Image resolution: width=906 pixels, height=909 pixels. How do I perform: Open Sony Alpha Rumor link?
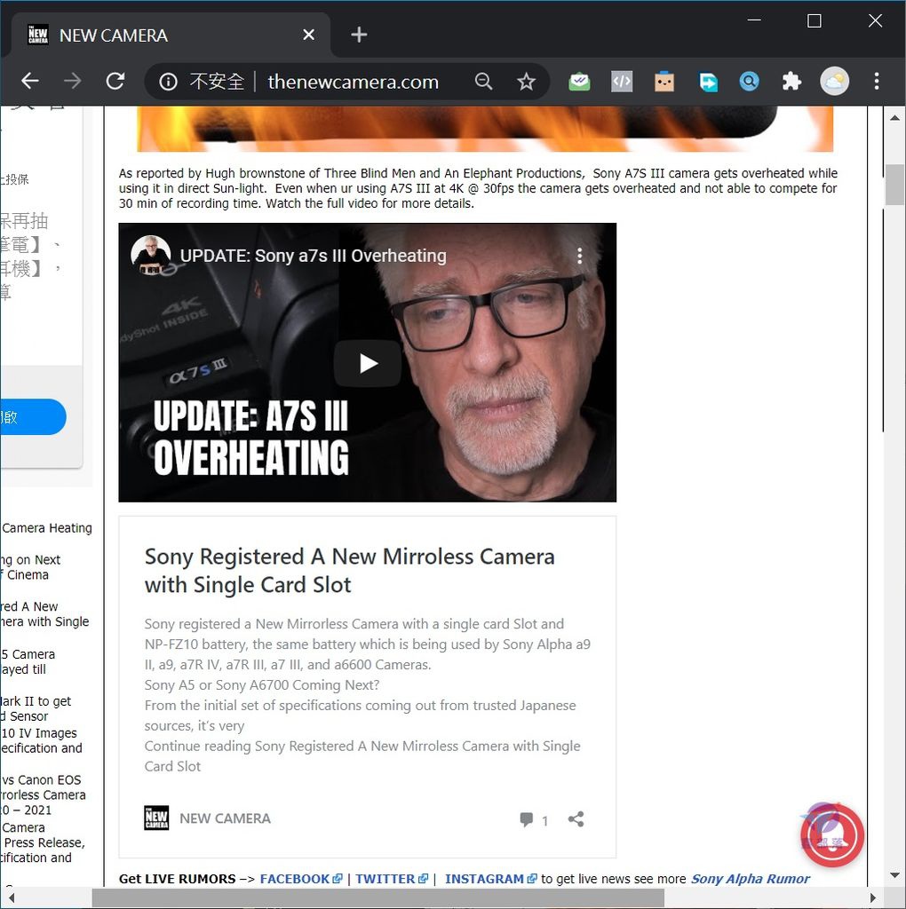point(750,879)
